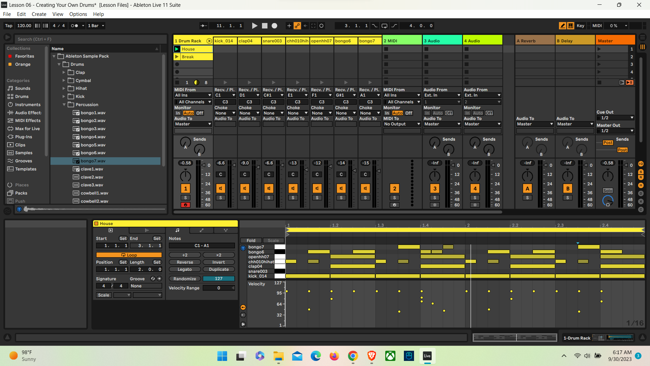This screenshot has height=366, width=650.
Task: Click the Randomize velocity button
Action: click(x=185, y=279)
